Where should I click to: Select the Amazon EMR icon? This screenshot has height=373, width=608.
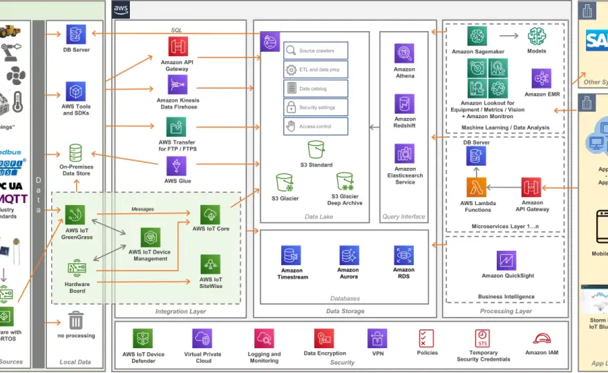pos(541,79)
